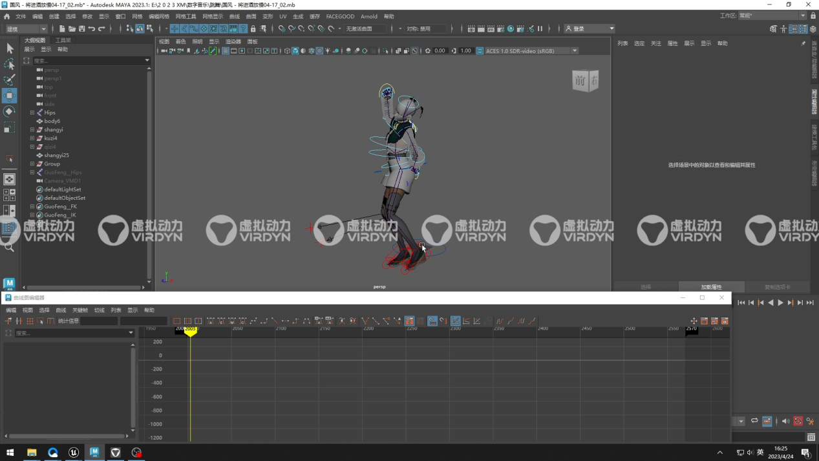Click the pause viewport icon in status line
Image resolution: width=819 pixels, height=461 pixels.
[x=540, y=28]
